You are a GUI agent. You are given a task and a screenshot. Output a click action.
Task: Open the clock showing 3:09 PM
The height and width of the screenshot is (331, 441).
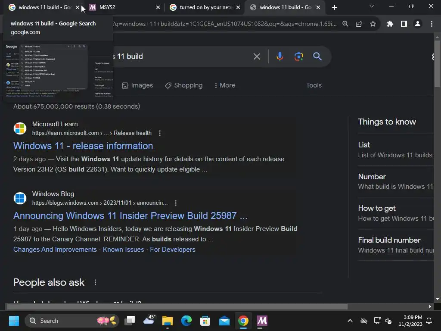(x=410, y=321)
